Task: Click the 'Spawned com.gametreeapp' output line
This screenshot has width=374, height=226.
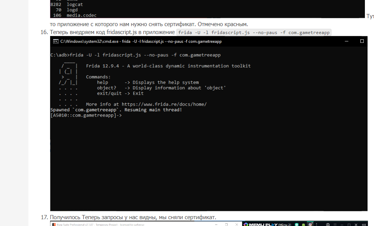Action: point(116,110)
